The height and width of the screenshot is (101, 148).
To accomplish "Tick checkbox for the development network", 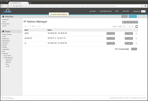I will pyautogui.click(x=136, y=38).
